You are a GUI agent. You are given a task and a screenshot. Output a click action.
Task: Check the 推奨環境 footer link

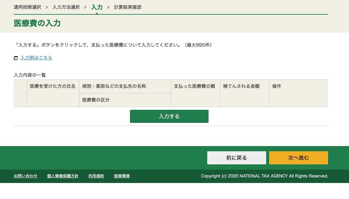(x=122, y=176)
